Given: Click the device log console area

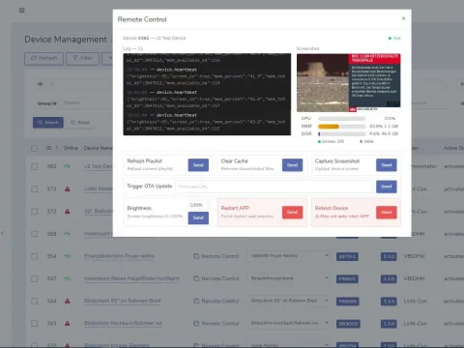Looking at the screenshot, I should coord(207,95).
